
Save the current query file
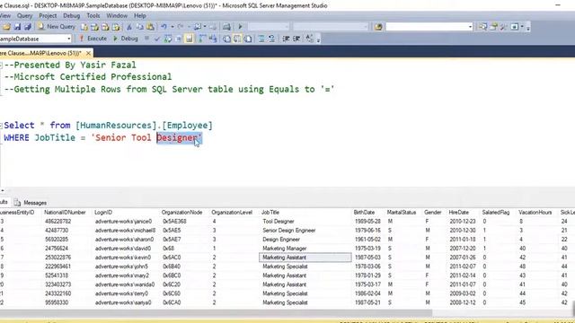tap(17, 27)
